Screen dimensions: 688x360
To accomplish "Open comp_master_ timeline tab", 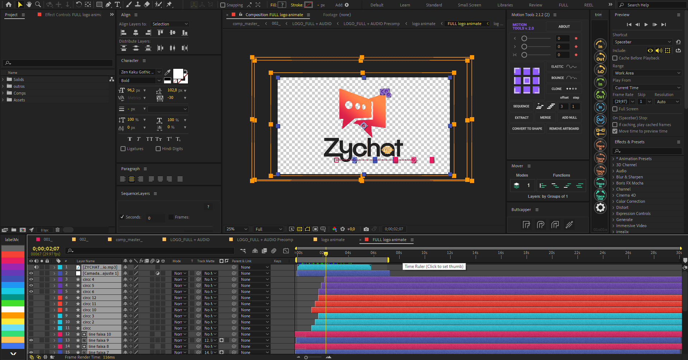I will click(129, 240).
